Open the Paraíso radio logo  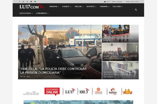[x=113, y=91]
